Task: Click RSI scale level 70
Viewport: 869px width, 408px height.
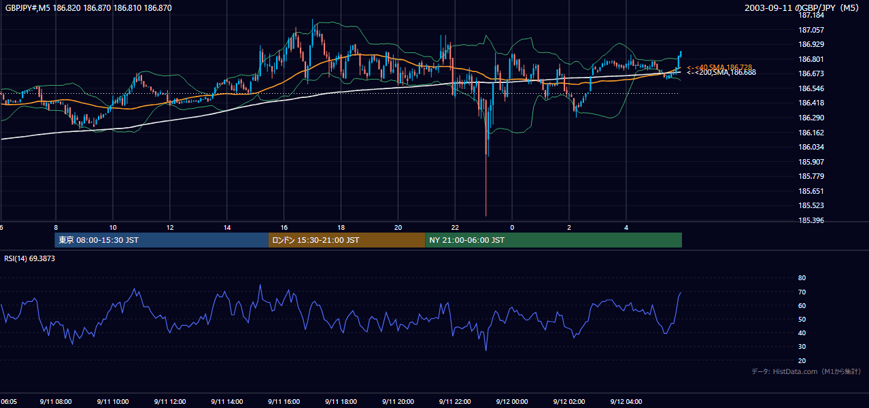Action: pos(802,292)
